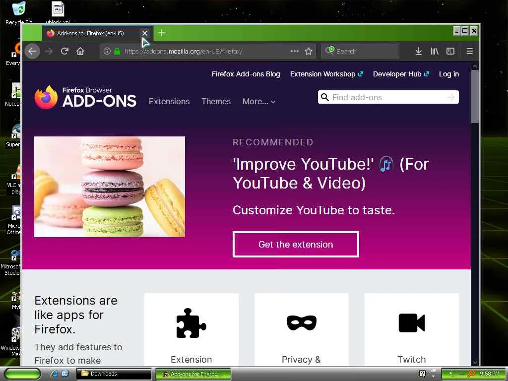Click the forward navigation arrow
The width and height of the screenshot is (508, 381).
(x=49, y=51)
